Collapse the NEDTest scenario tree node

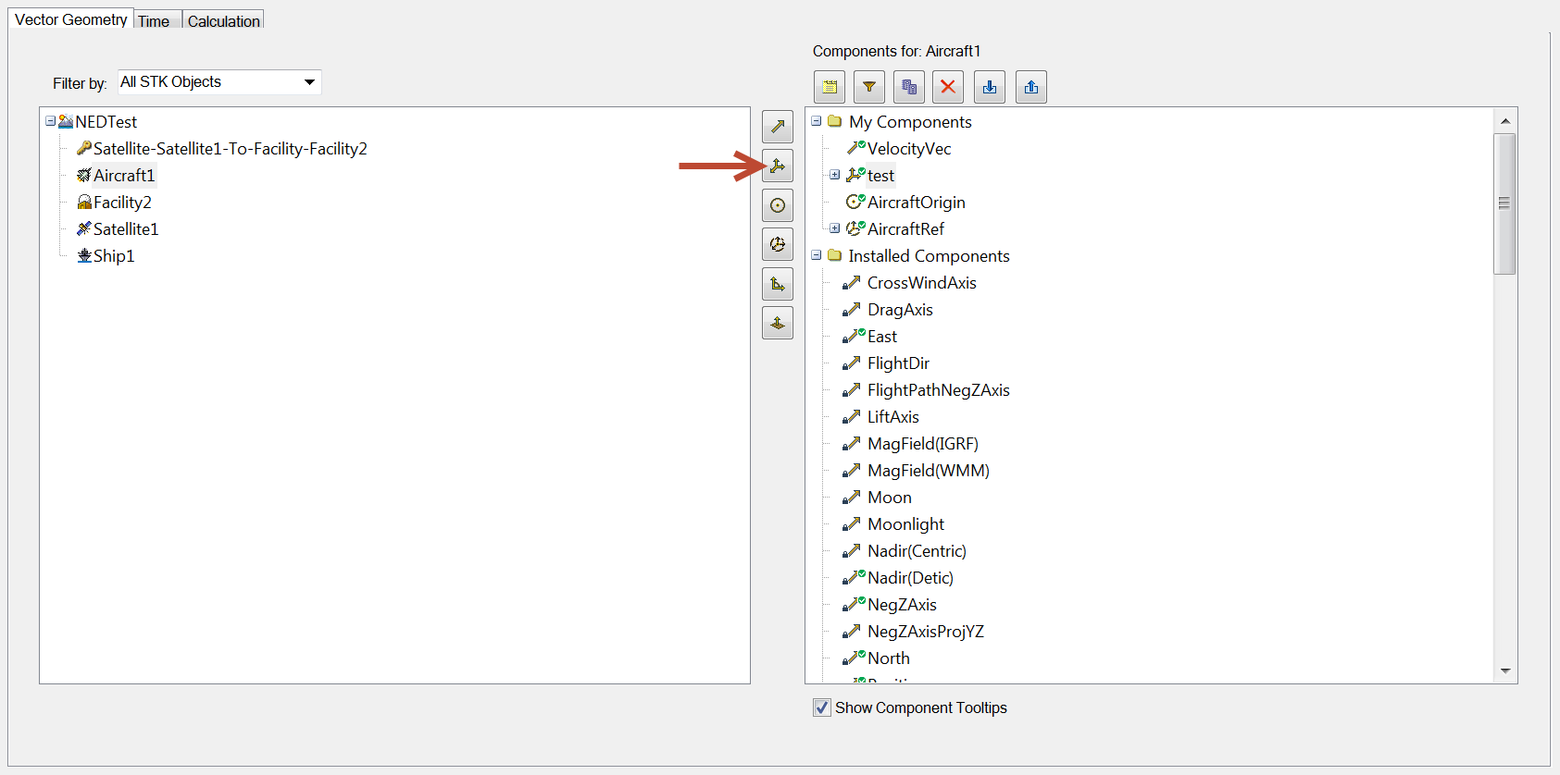(x=50, y=121)
